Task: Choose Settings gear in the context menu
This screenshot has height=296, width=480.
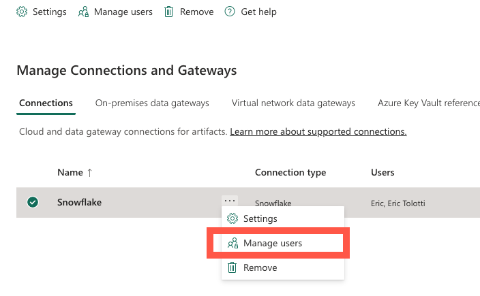Action: coord(232,218)
